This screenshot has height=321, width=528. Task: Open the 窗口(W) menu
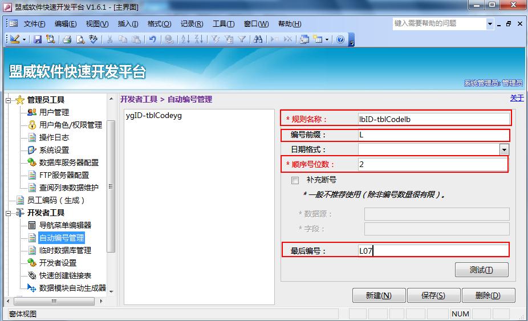256,23
